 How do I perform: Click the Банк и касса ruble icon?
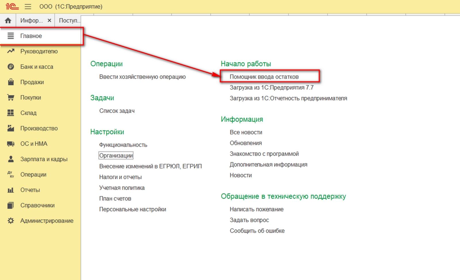[x=11, y=67]
